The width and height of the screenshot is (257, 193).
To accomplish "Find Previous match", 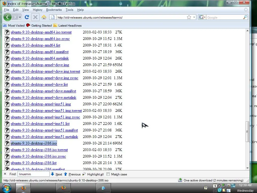I will click(72, 174).
